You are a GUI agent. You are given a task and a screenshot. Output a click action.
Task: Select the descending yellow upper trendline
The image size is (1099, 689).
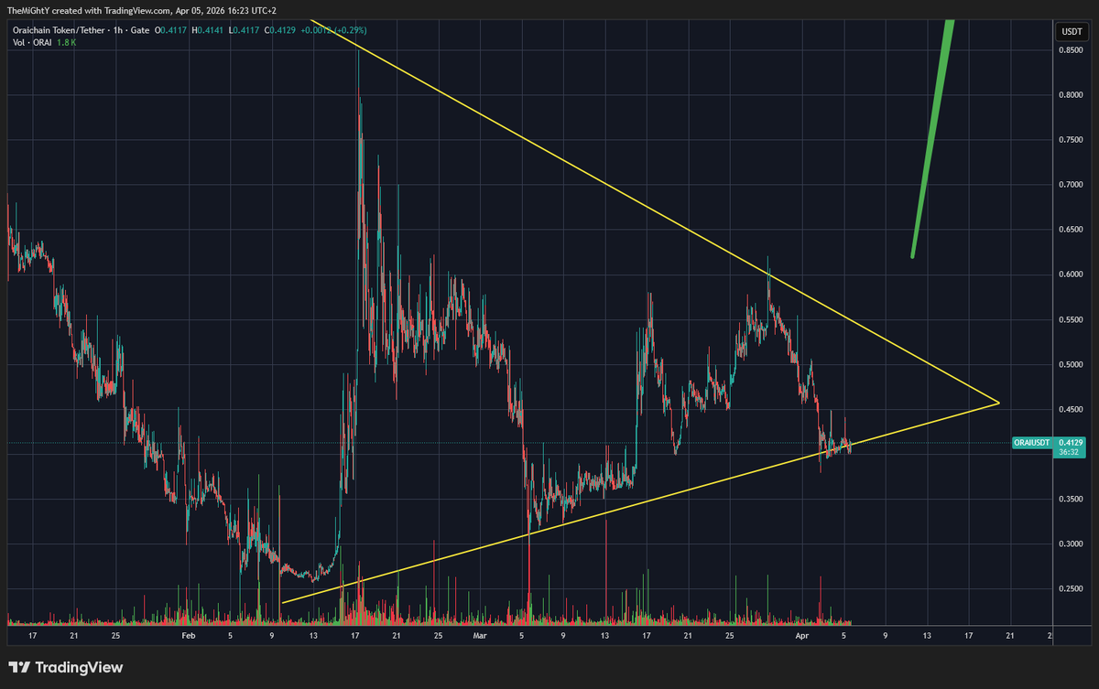tap(655, 211)
